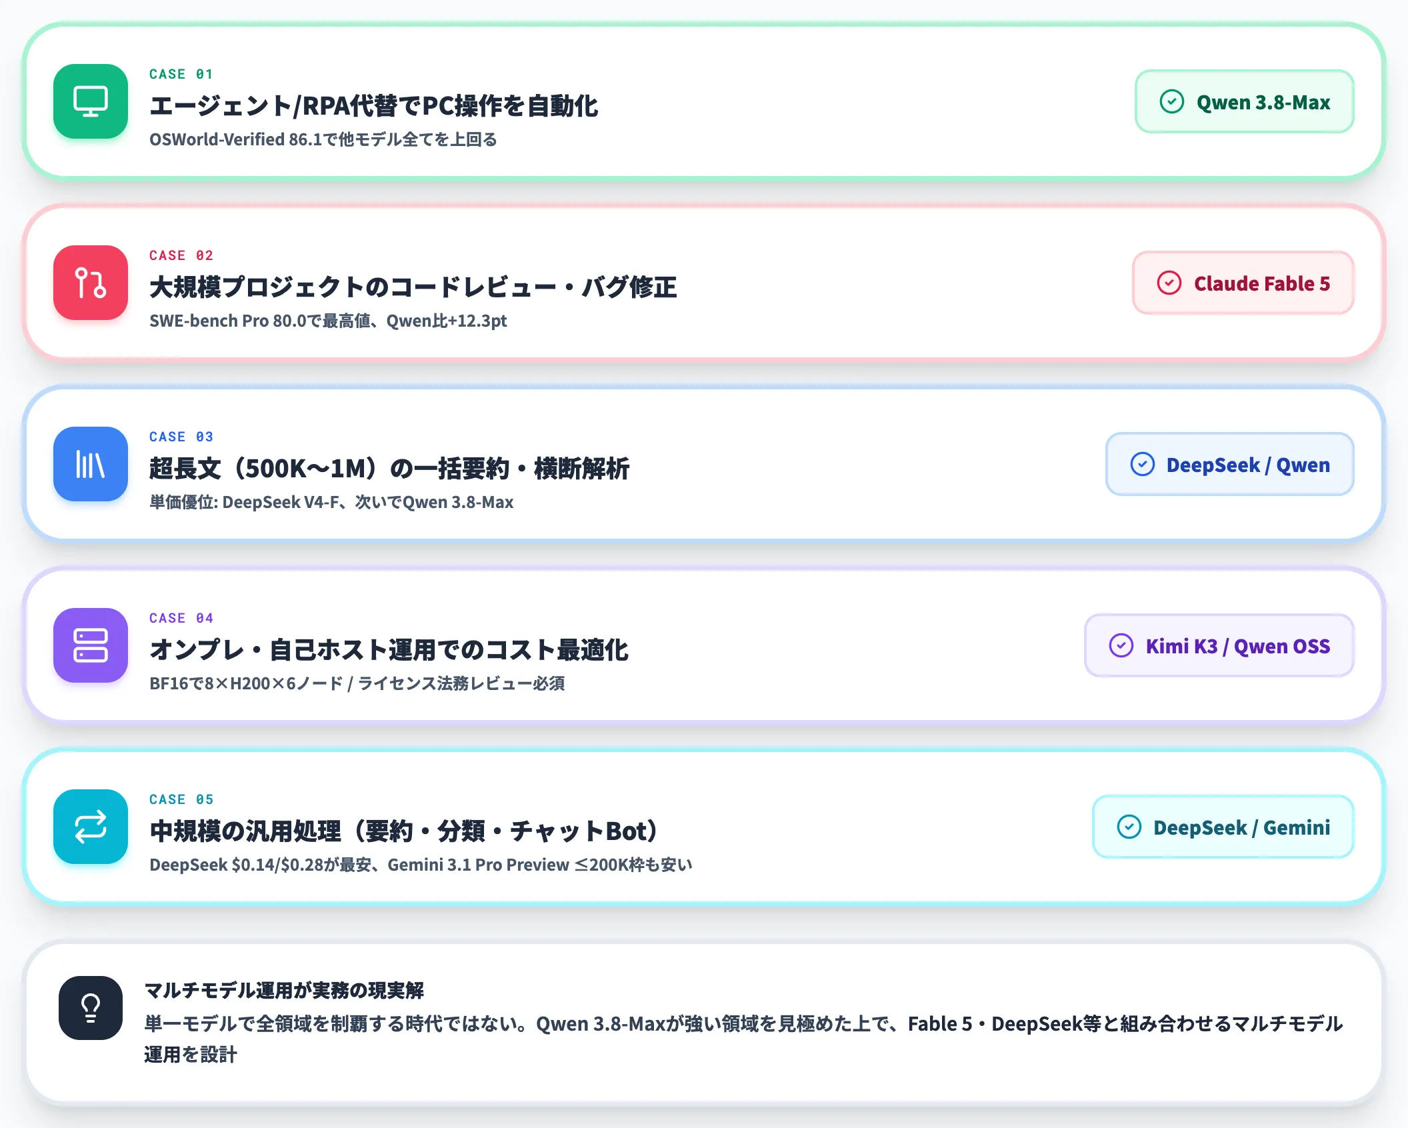Click the check-circle icon in DeepSeek / Gemini badge
The width and height of the screenshot is (1408, 1128).
1129,827
